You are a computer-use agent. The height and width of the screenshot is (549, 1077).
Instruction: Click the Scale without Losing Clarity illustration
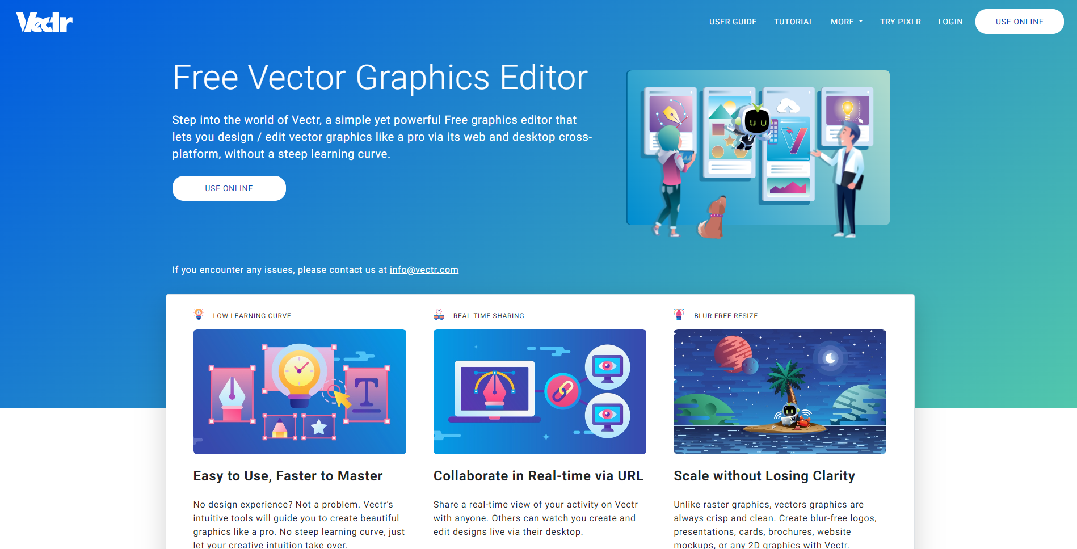[780, 391]
